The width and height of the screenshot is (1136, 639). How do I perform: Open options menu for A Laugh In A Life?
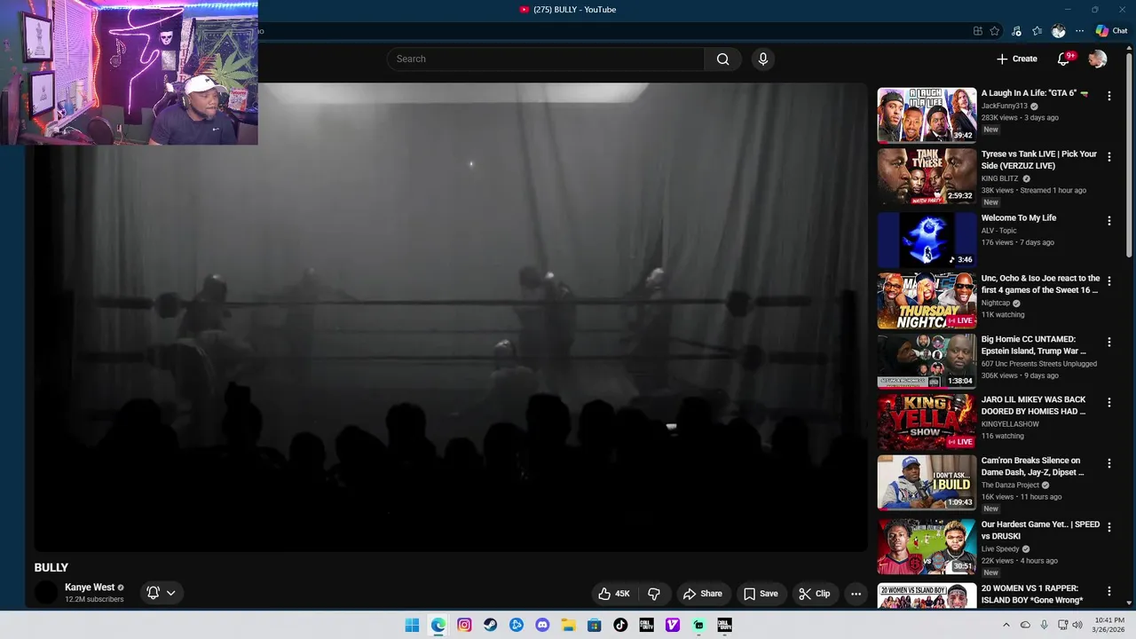pyautogui.click(x=1108, y=96)
